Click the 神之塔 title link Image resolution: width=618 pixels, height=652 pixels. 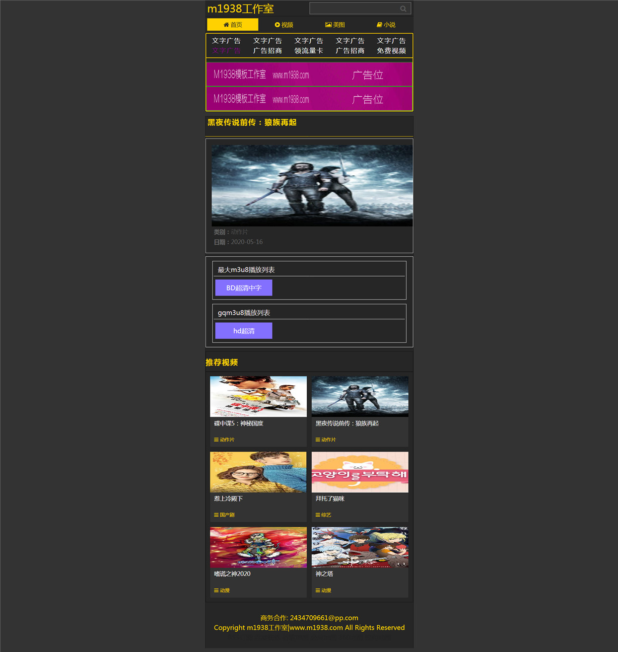[x=324, y=574]
